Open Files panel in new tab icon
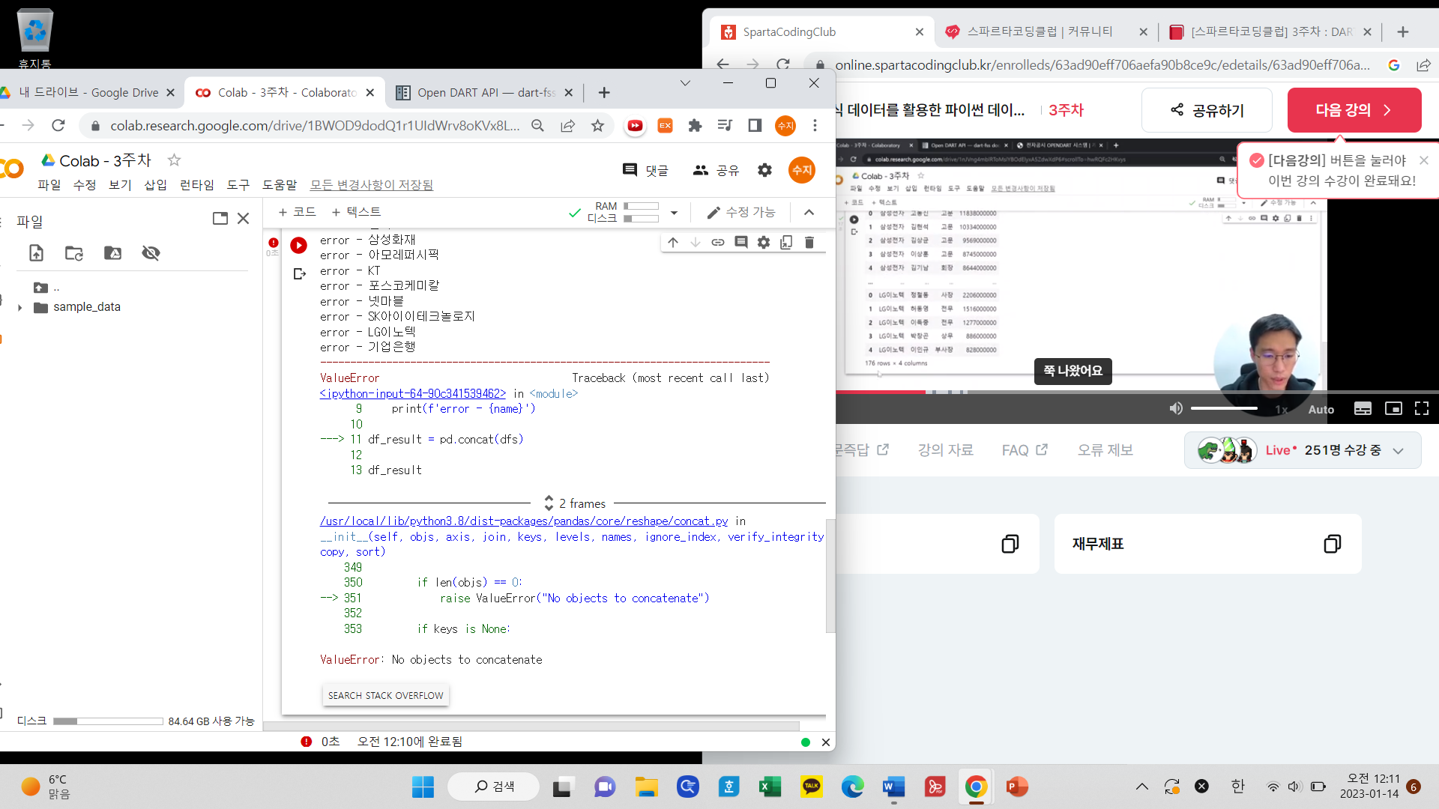1439x809 pixels. (x=220, y=219)
